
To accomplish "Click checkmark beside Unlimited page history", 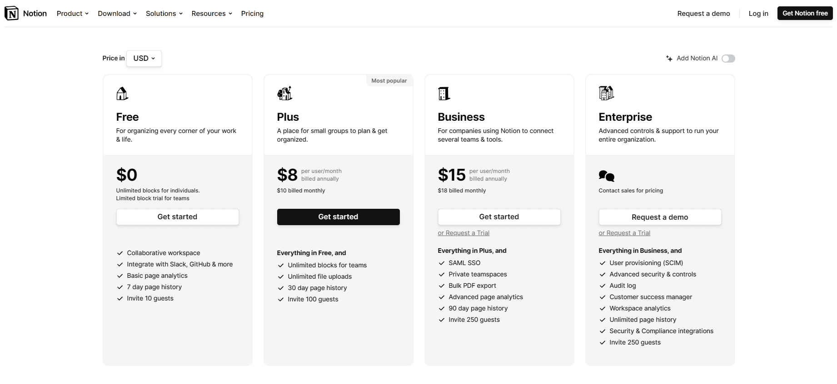I will click(x=603, y=320).
